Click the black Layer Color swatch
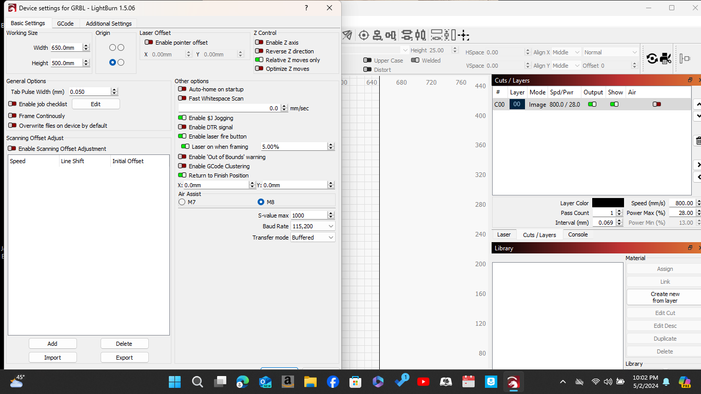Image resolution: width=701 pixels, height=394 pixels. 608,203
